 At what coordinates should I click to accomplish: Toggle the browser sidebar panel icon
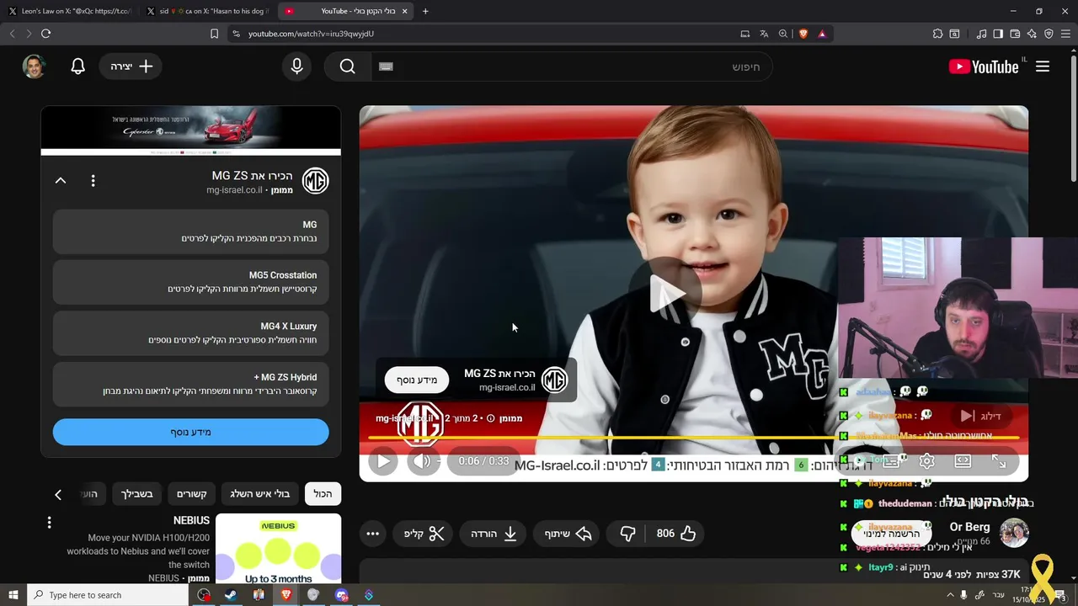(x=998, y=34)
